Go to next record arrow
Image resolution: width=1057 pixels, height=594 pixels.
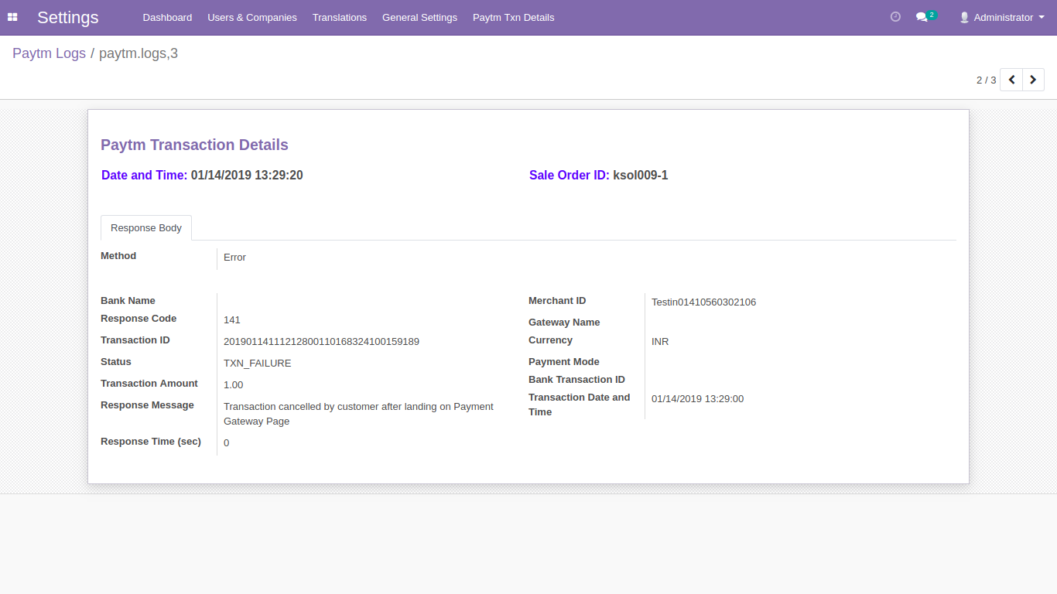coord(1033,80)
